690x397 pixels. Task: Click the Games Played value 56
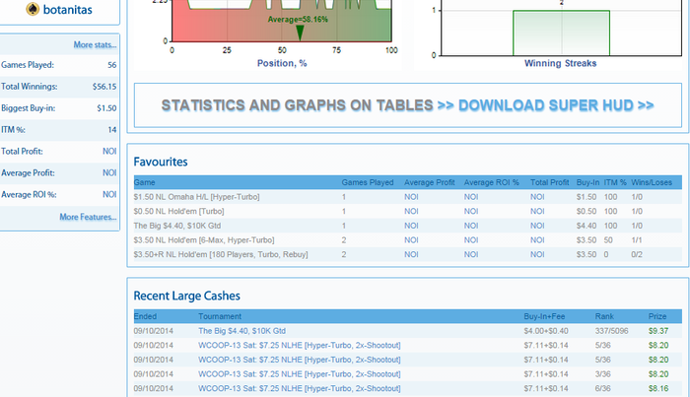(112, 65)
